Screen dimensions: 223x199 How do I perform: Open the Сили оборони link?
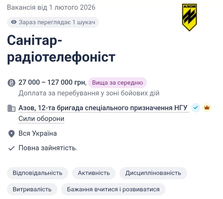tap(41, 118)
